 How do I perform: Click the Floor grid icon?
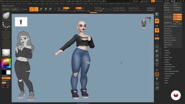pyautogui.click(x=157, y=26)
